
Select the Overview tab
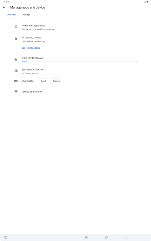11,15
